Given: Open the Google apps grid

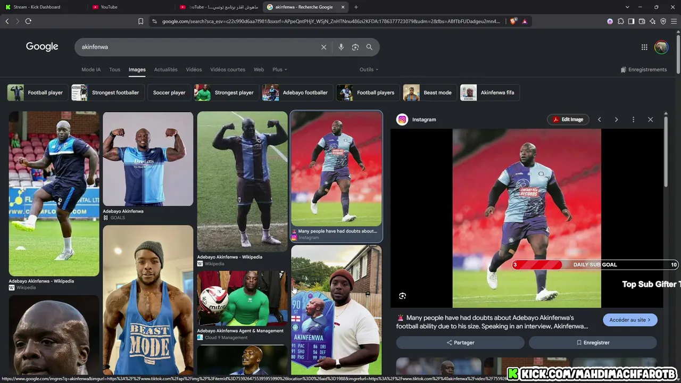Looking at the screenshot, I should [644, 47].
